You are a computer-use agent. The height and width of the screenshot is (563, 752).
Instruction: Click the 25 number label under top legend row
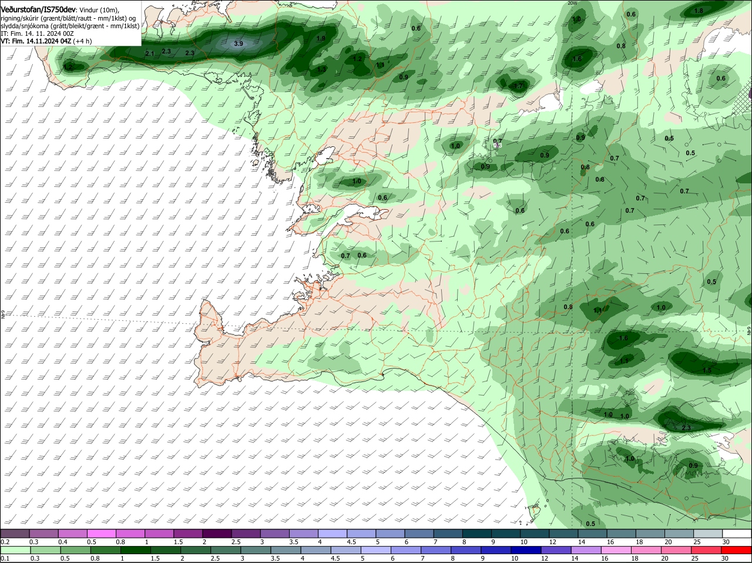click(x=697, y=542)
